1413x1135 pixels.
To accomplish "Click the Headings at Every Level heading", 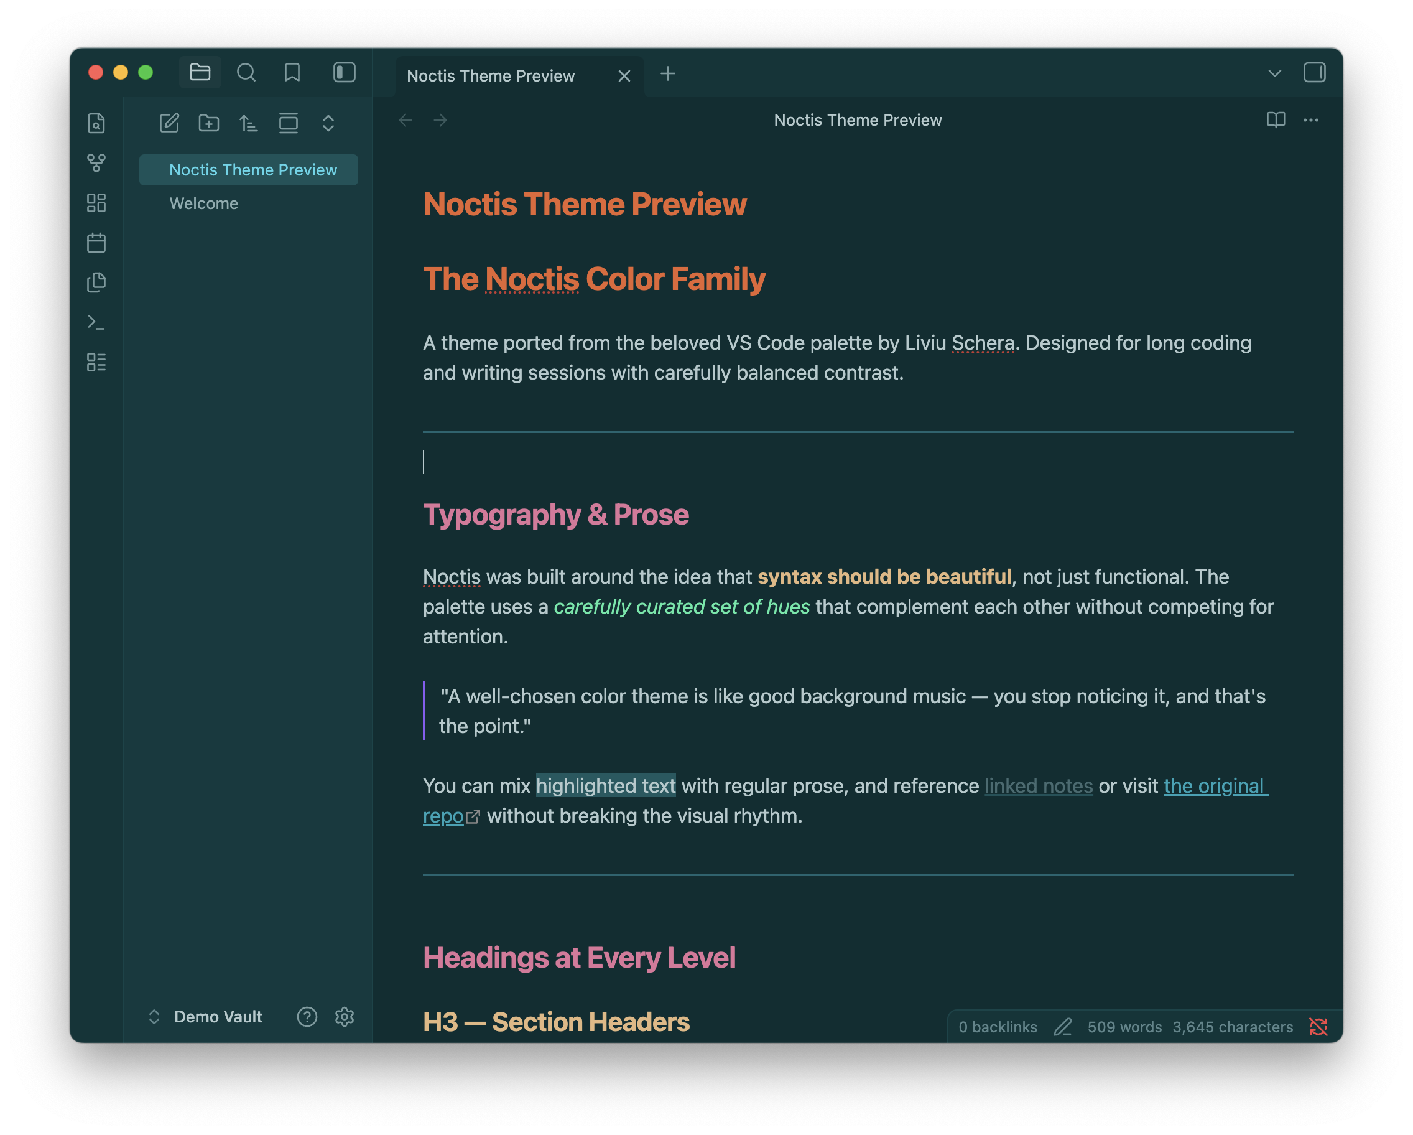I will pos(580,958).
